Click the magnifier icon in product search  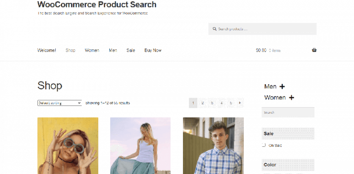click(x=214, y=29)
